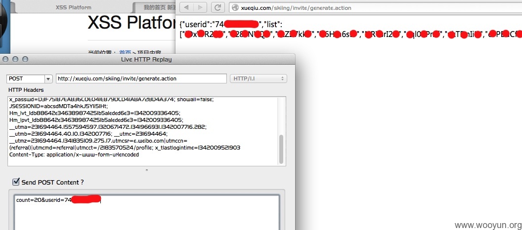Viewport: 522px width, 230px height.
Task: Click the Content-Type header line
Action: pyautogui.click(x=74, y=155)
